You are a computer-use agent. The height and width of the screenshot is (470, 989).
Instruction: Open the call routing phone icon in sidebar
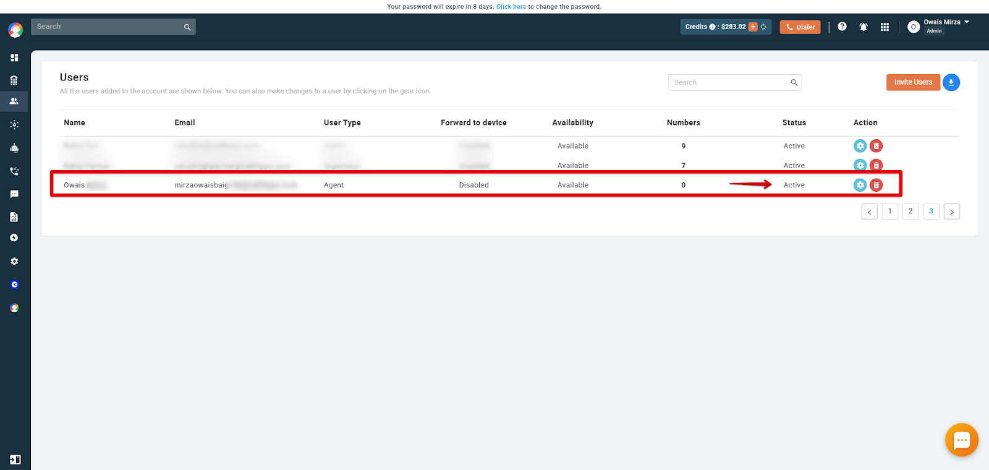click(x=14, y=171)
